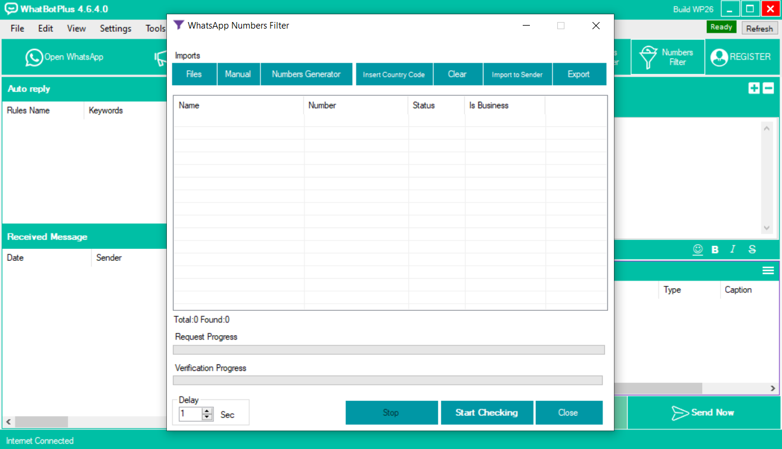Viewport: 782px width, 449px height.
Task: Click the Type column header
Action: [x=690, y=290]
